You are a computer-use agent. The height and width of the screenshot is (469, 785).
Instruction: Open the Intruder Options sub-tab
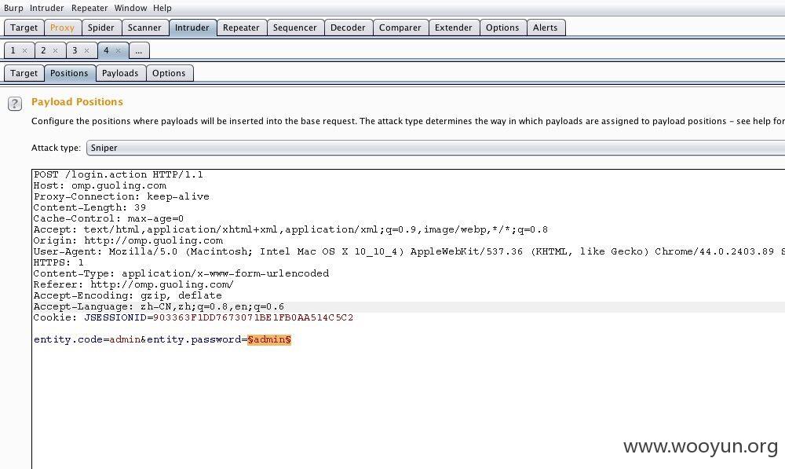click(169, 73)
